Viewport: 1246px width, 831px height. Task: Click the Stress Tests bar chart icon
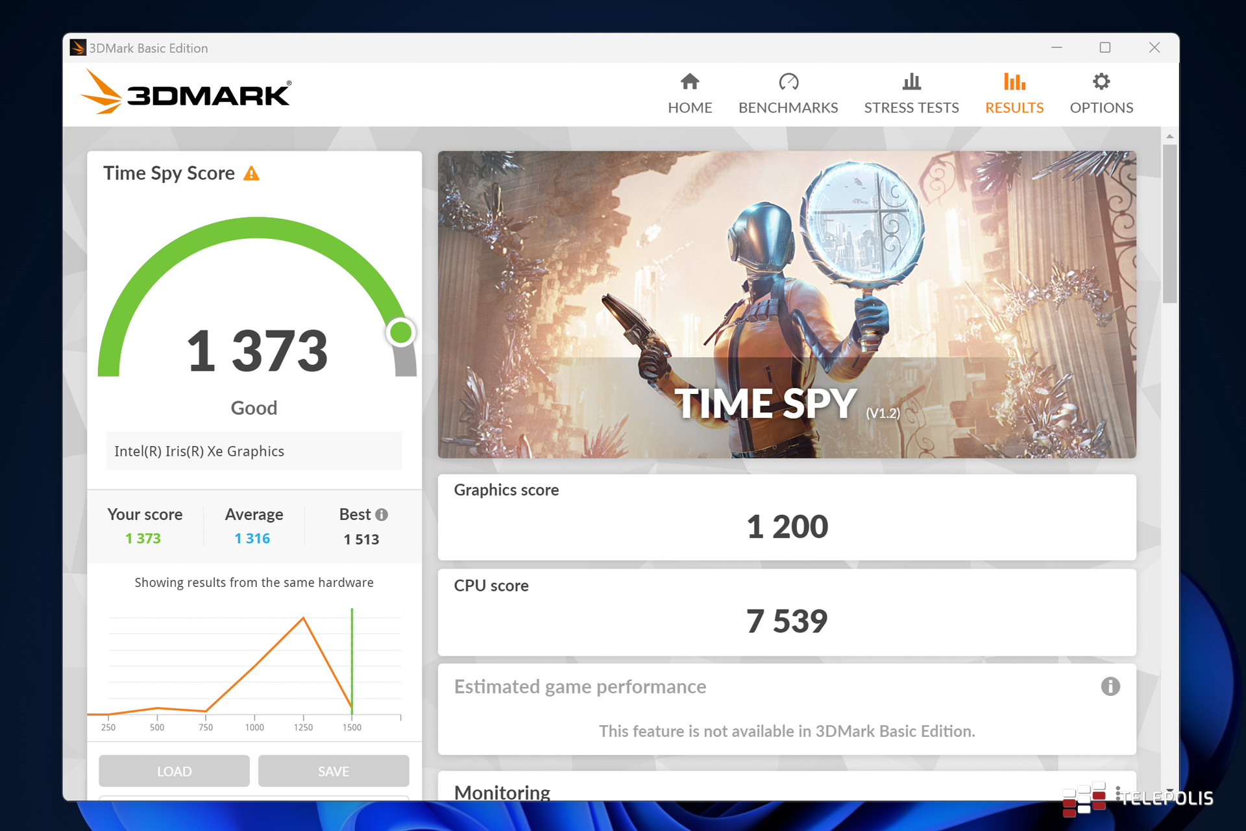click(x=911, y=82)
